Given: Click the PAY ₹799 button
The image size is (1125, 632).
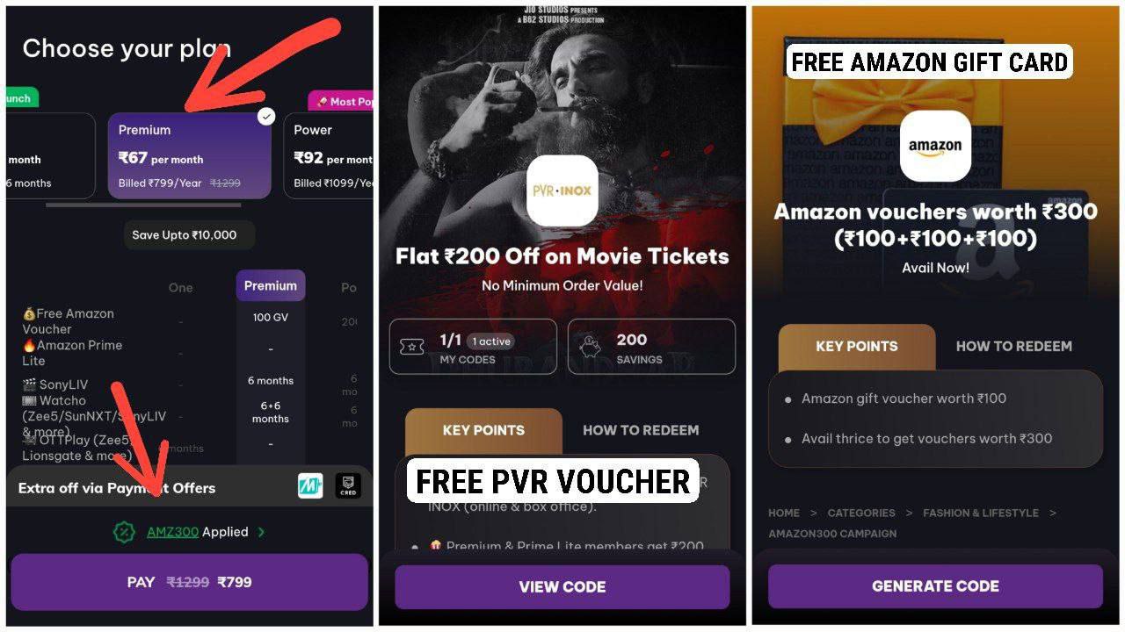Looking at the screenshot, I should [189, 582].
